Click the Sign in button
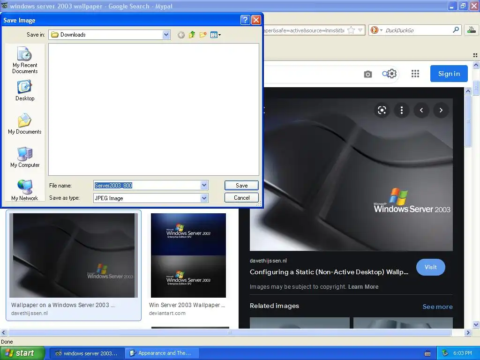Viewport: 480px width, 360px height. pyautogui.click(x=449, y=74)
